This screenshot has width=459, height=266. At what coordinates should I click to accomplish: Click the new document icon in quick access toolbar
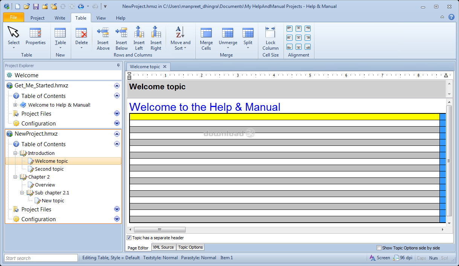pos(17,6)
